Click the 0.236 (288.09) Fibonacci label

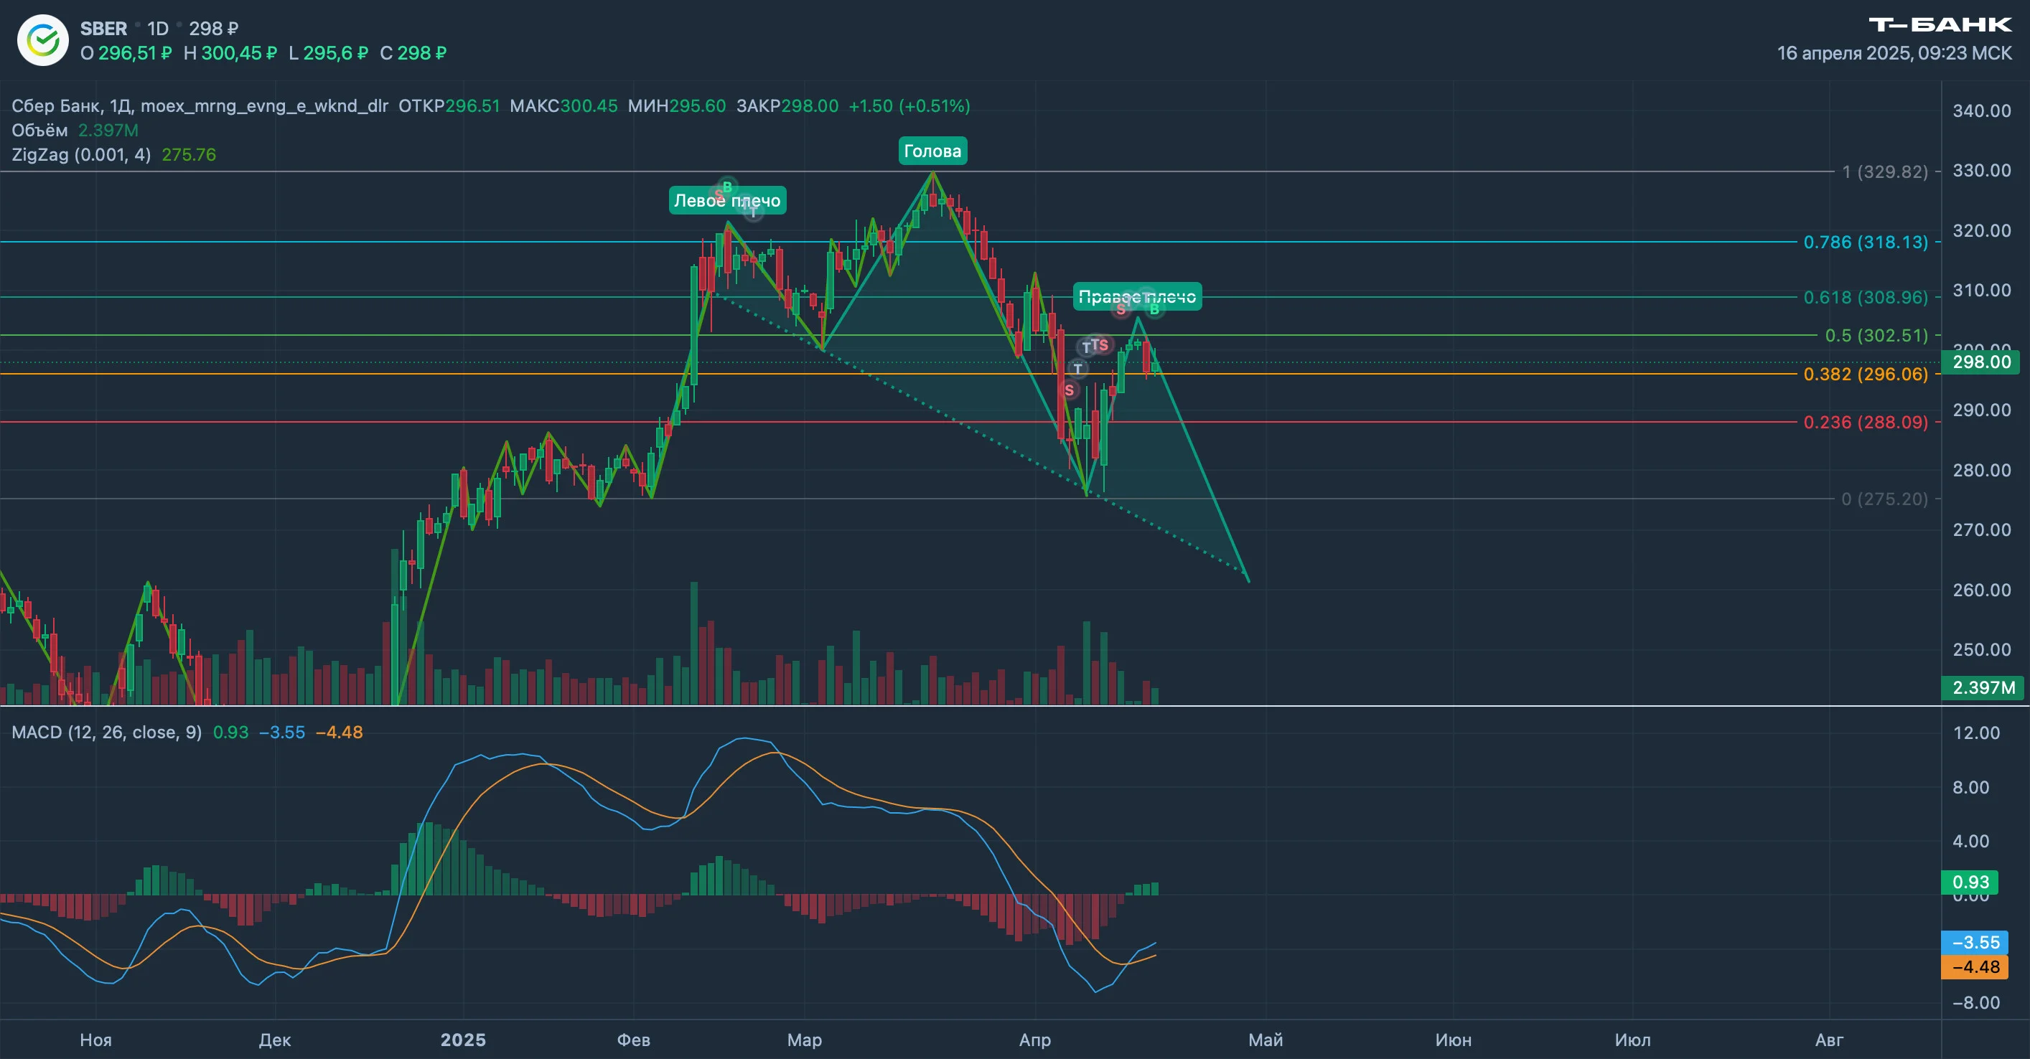1866,422
